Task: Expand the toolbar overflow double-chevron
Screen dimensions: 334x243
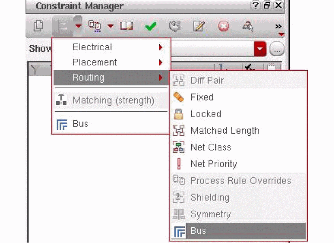Action: point(278,26)
